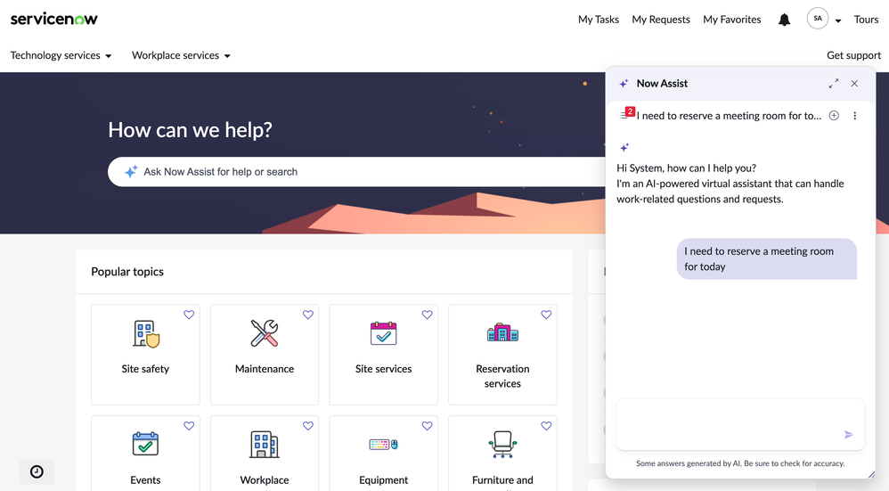Send the chat message arrow
Viewport: 889px width, 491px height.
click(x=848, y=434)
